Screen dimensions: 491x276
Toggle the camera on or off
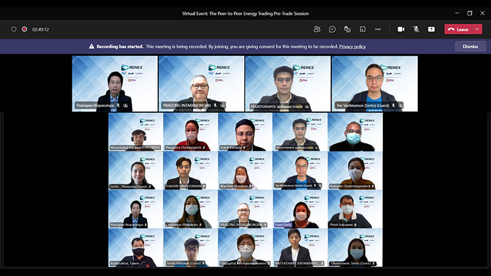click(401, 29)
